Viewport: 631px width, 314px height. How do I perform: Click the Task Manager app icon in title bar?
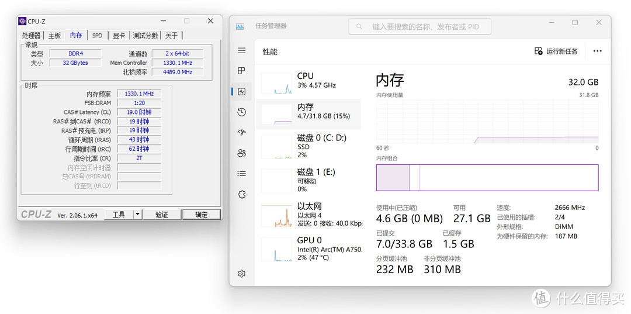[240, 26]
